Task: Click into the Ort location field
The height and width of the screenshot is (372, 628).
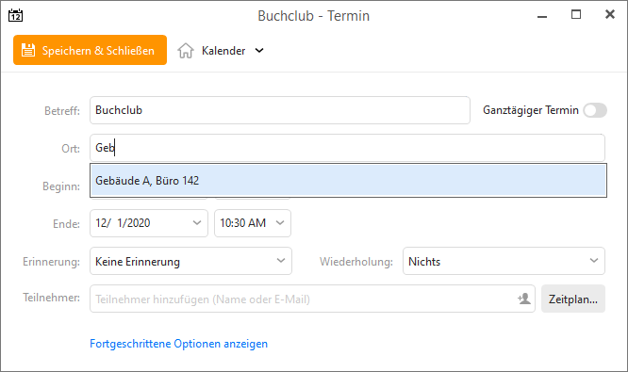Action: pyautogui.click(x=347, y=148)
